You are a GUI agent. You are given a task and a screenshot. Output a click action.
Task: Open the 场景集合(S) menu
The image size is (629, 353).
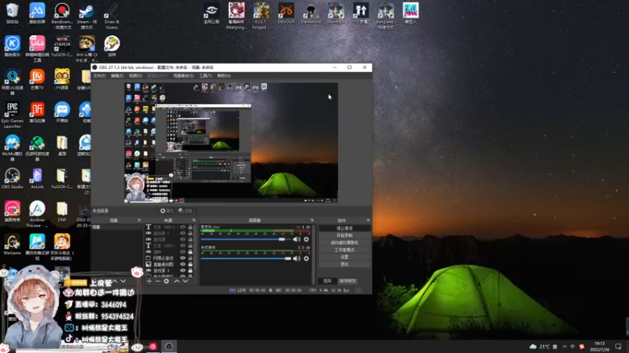click(x=184, y=75)
